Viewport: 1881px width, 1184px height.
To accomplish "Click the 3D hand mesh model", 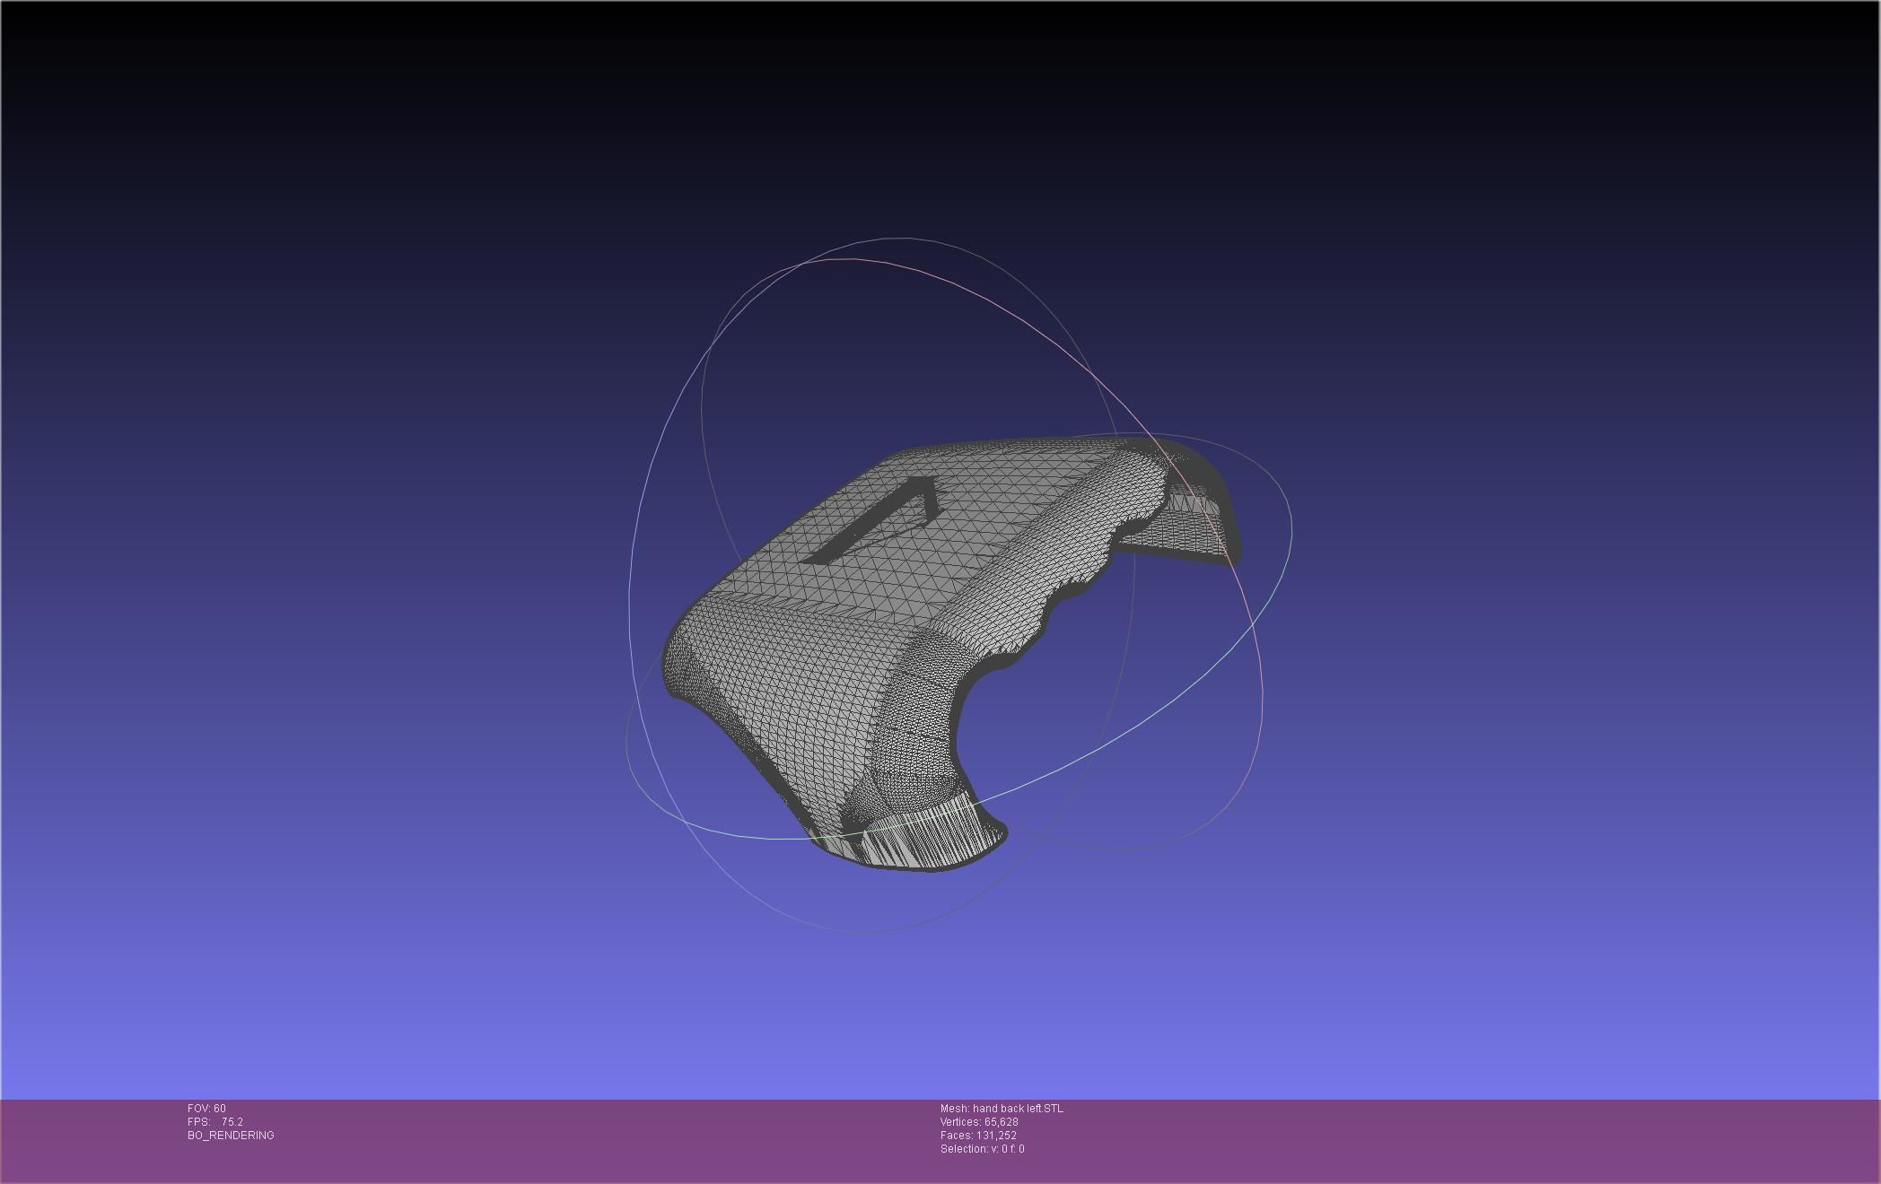I will coord(951,652).
